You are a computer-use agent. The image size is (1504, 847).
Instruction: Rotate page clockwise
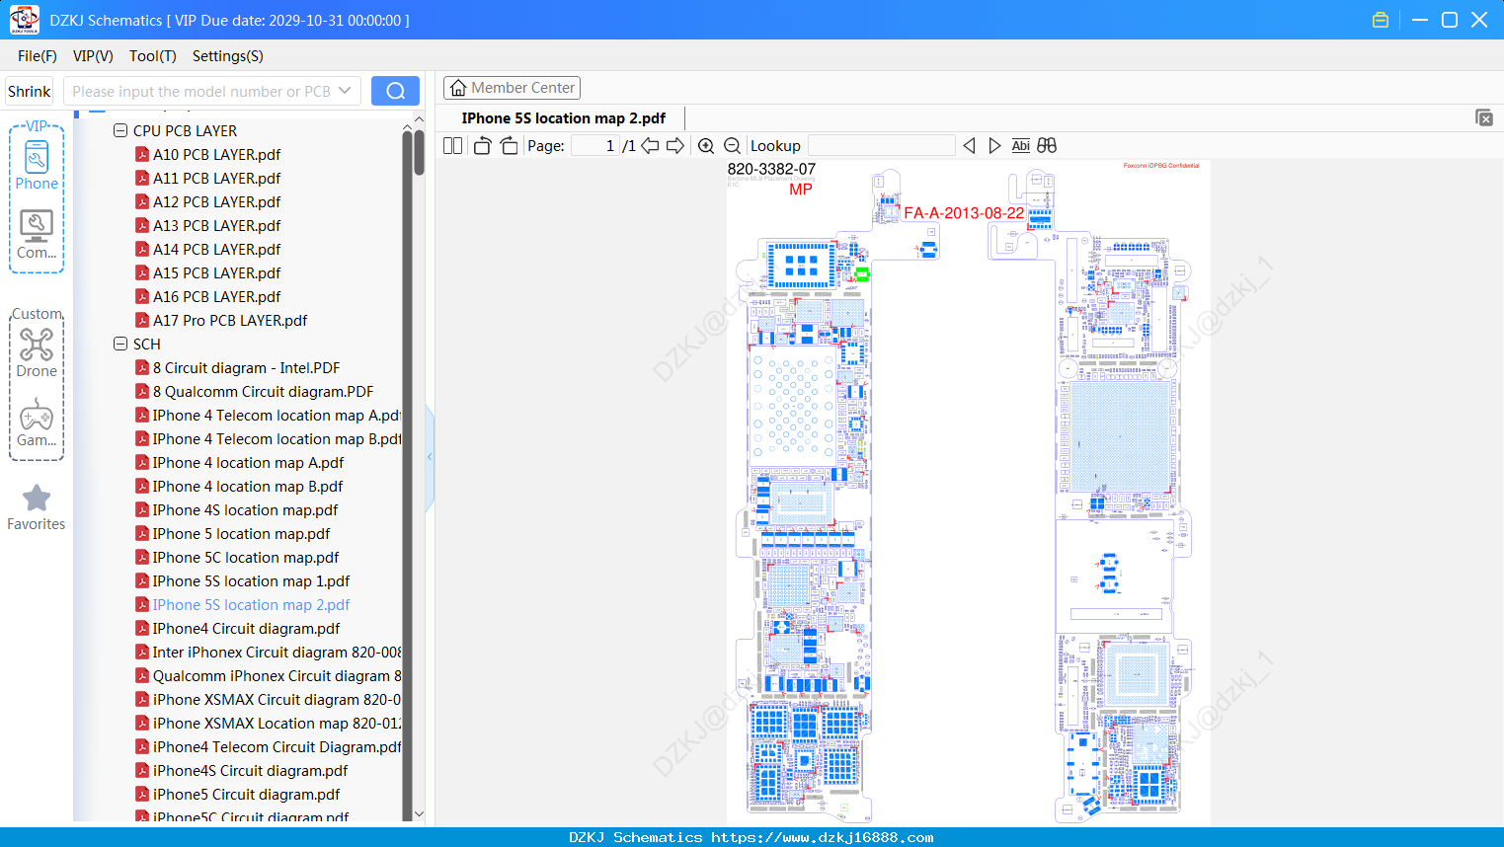click(509, 146)
